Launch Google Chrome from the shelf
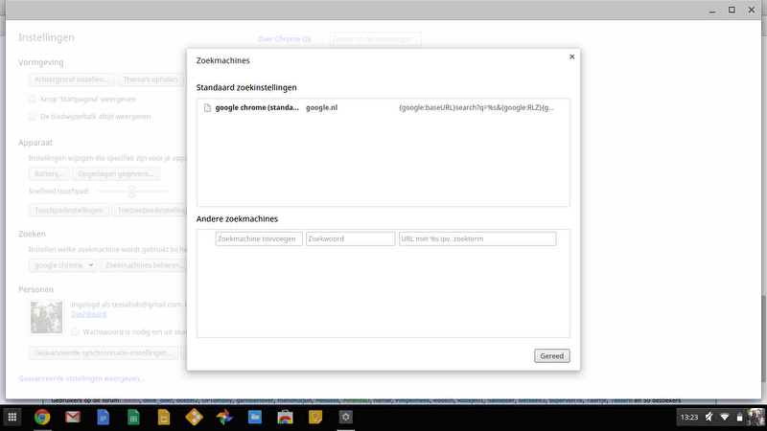 (x=42, y=417)
